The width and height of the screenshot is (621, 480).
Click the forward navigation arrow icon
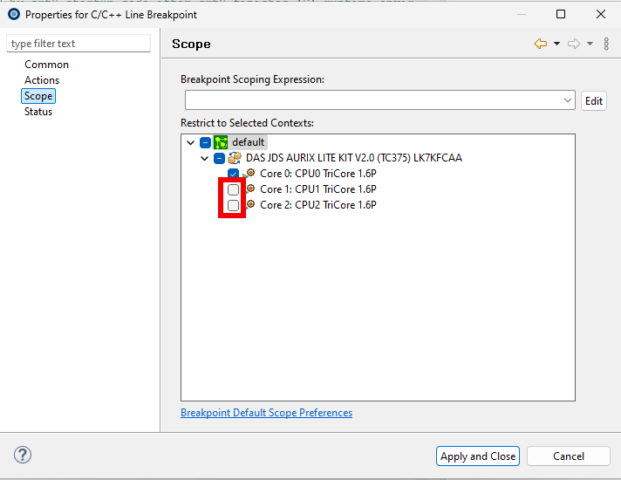pyautogui.click(x=573, y=44)
